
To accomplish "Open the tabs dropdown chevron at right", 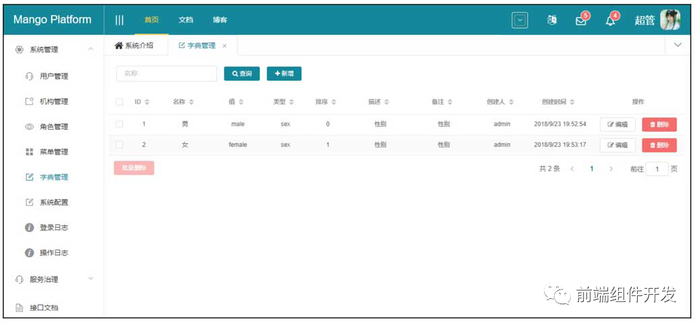I will pyautogui.click(x=678, y=45).
